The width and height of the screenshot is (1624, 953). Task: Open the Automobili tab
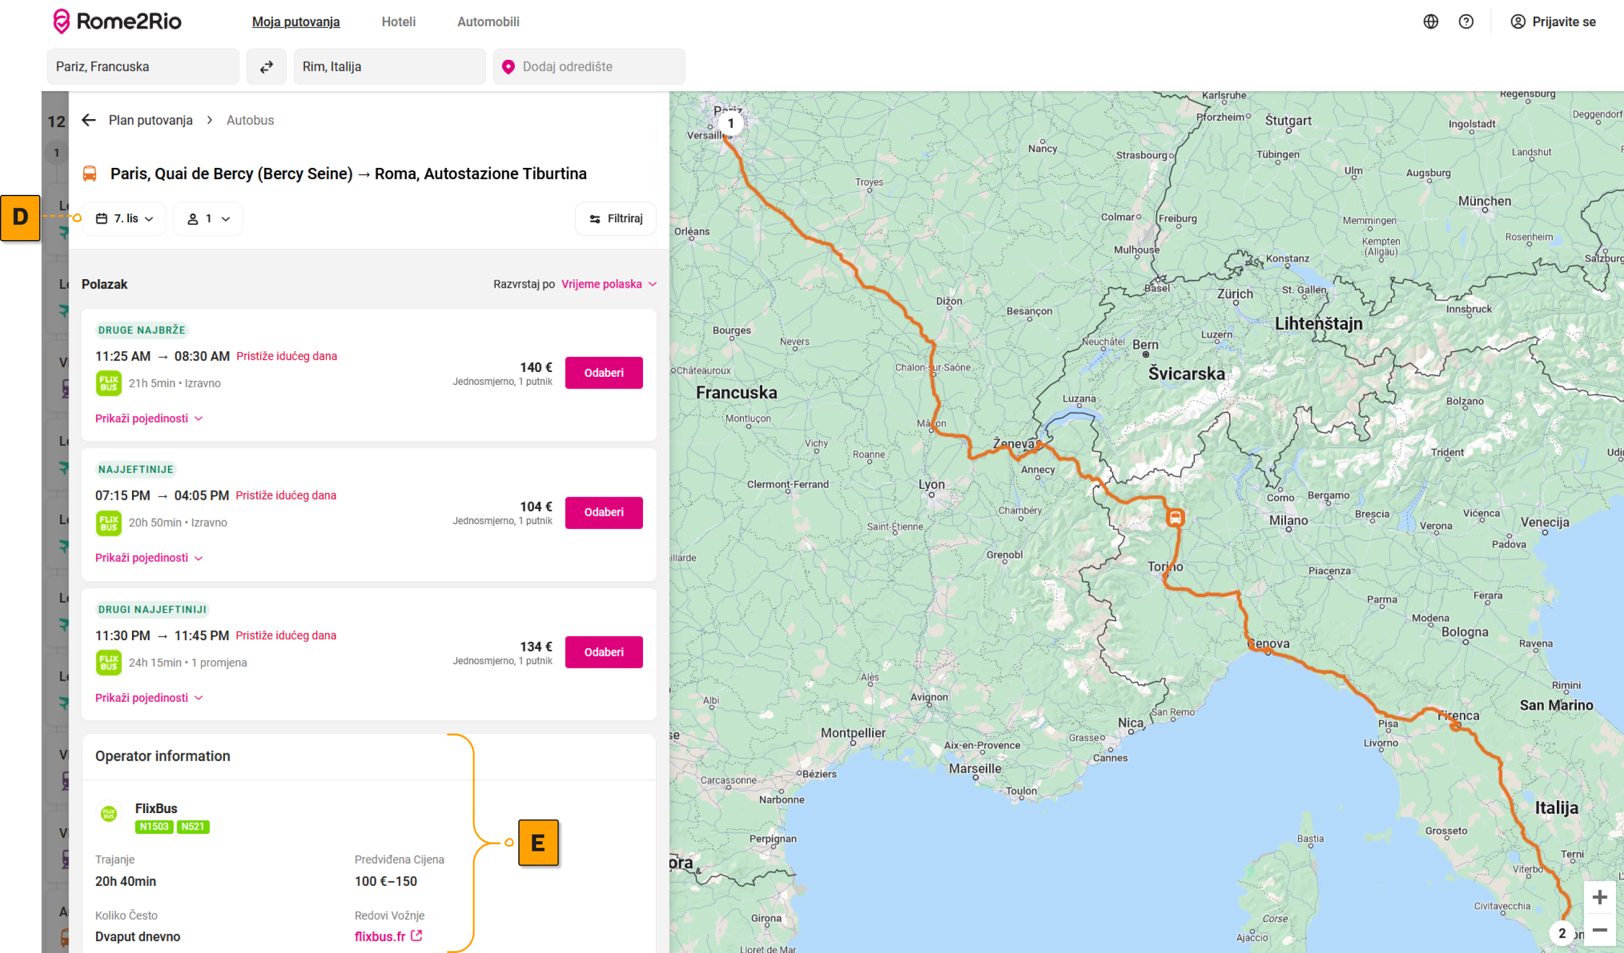[x=488, y=22]
